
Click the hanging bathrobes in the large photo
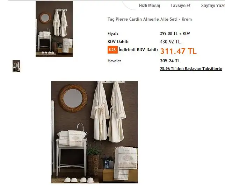point(108,112)
